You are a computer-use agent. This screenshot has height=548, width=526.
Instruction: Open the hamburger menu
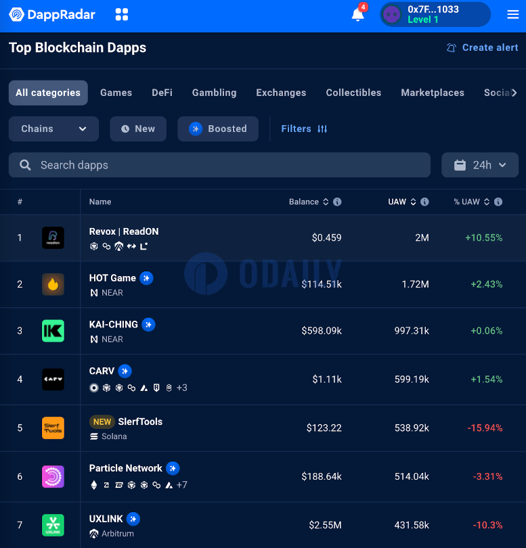click(x=512, y=14)
